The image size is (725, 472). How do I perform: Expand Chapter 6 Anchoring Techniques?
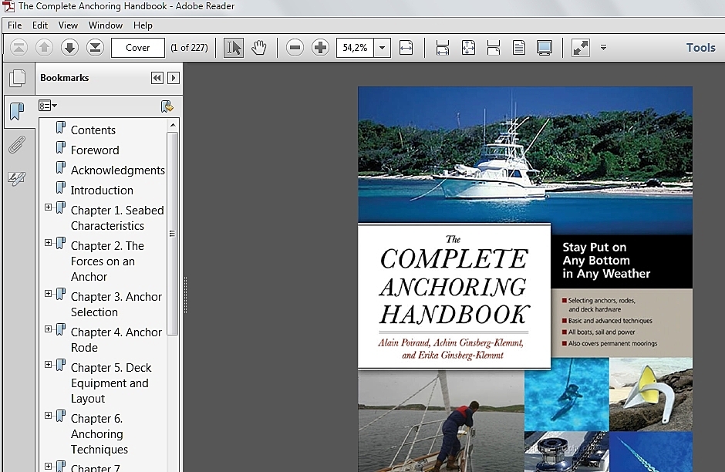48,416
